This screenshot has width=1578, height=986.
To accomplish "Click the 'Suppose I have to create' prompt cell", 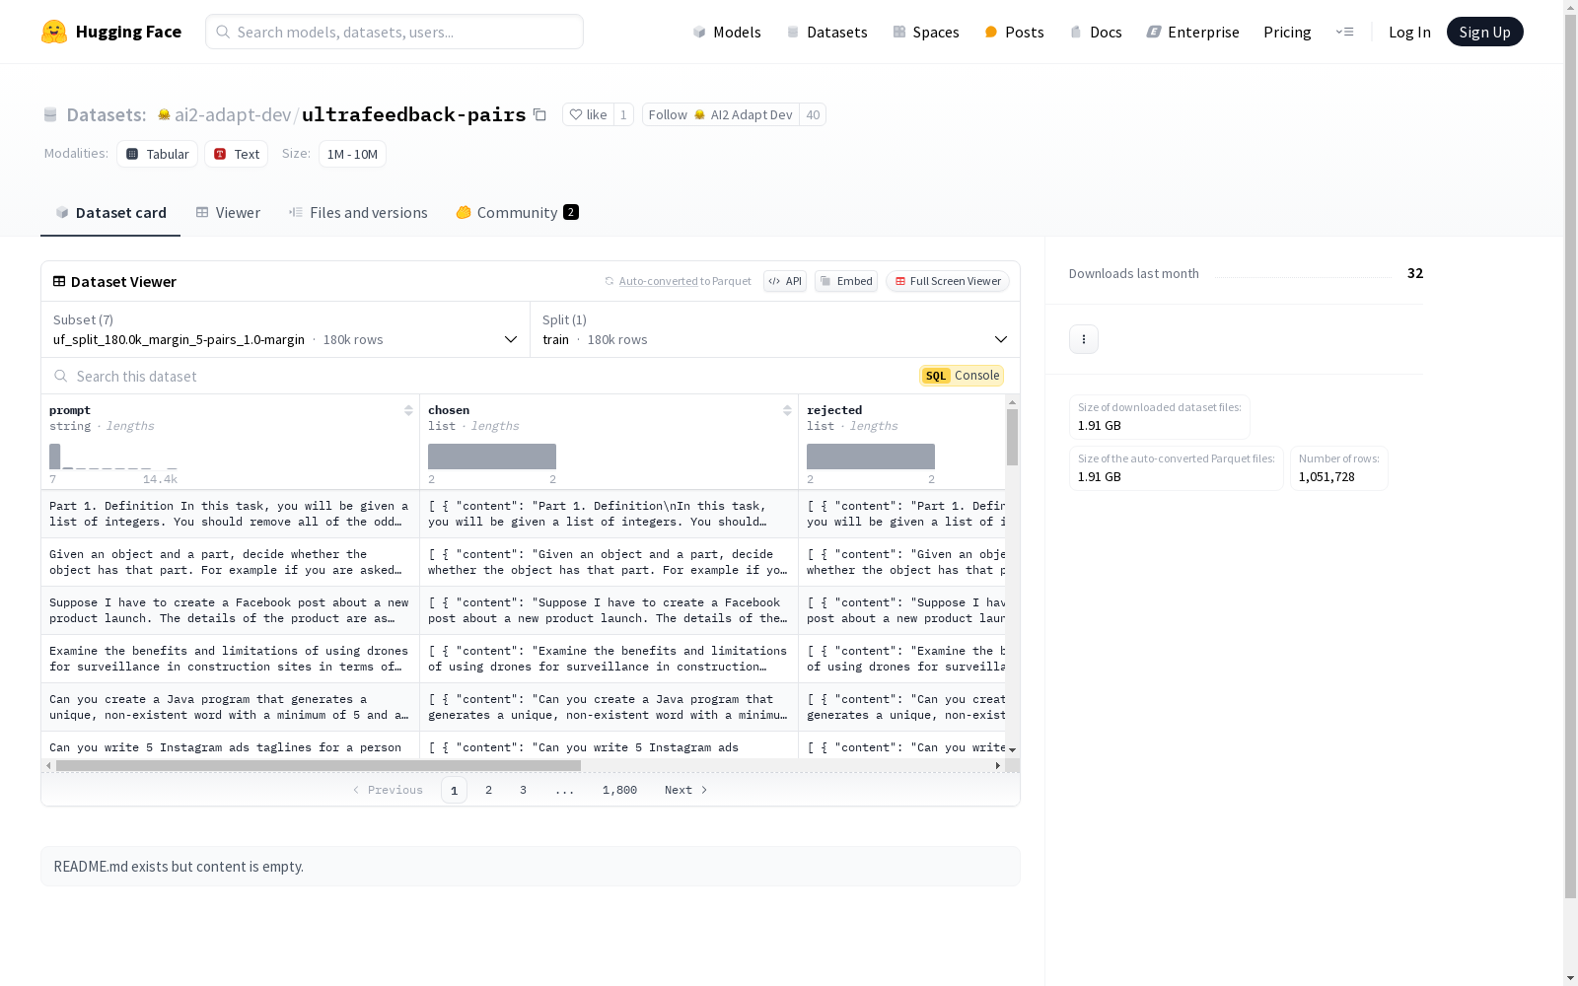I will point(231,610).
